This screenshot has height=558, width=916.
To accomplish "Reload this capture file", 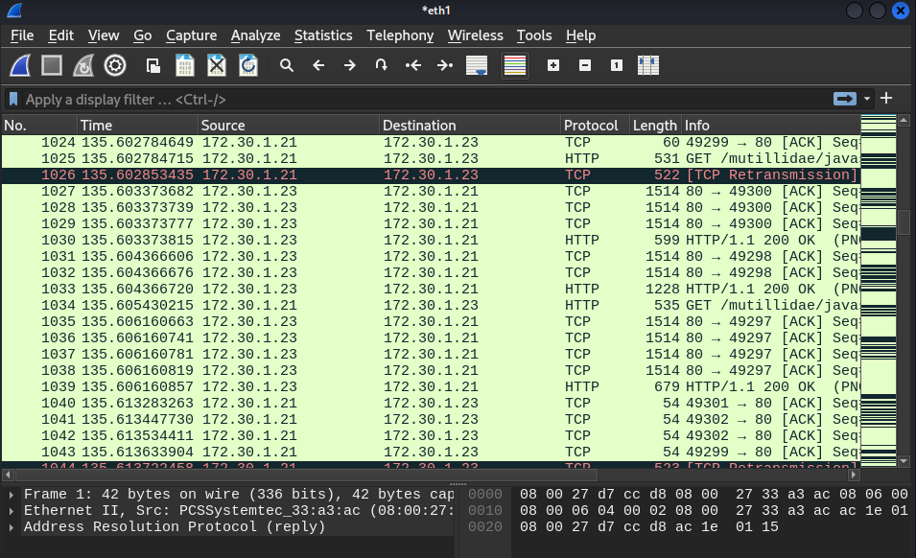I will point(247,65).
